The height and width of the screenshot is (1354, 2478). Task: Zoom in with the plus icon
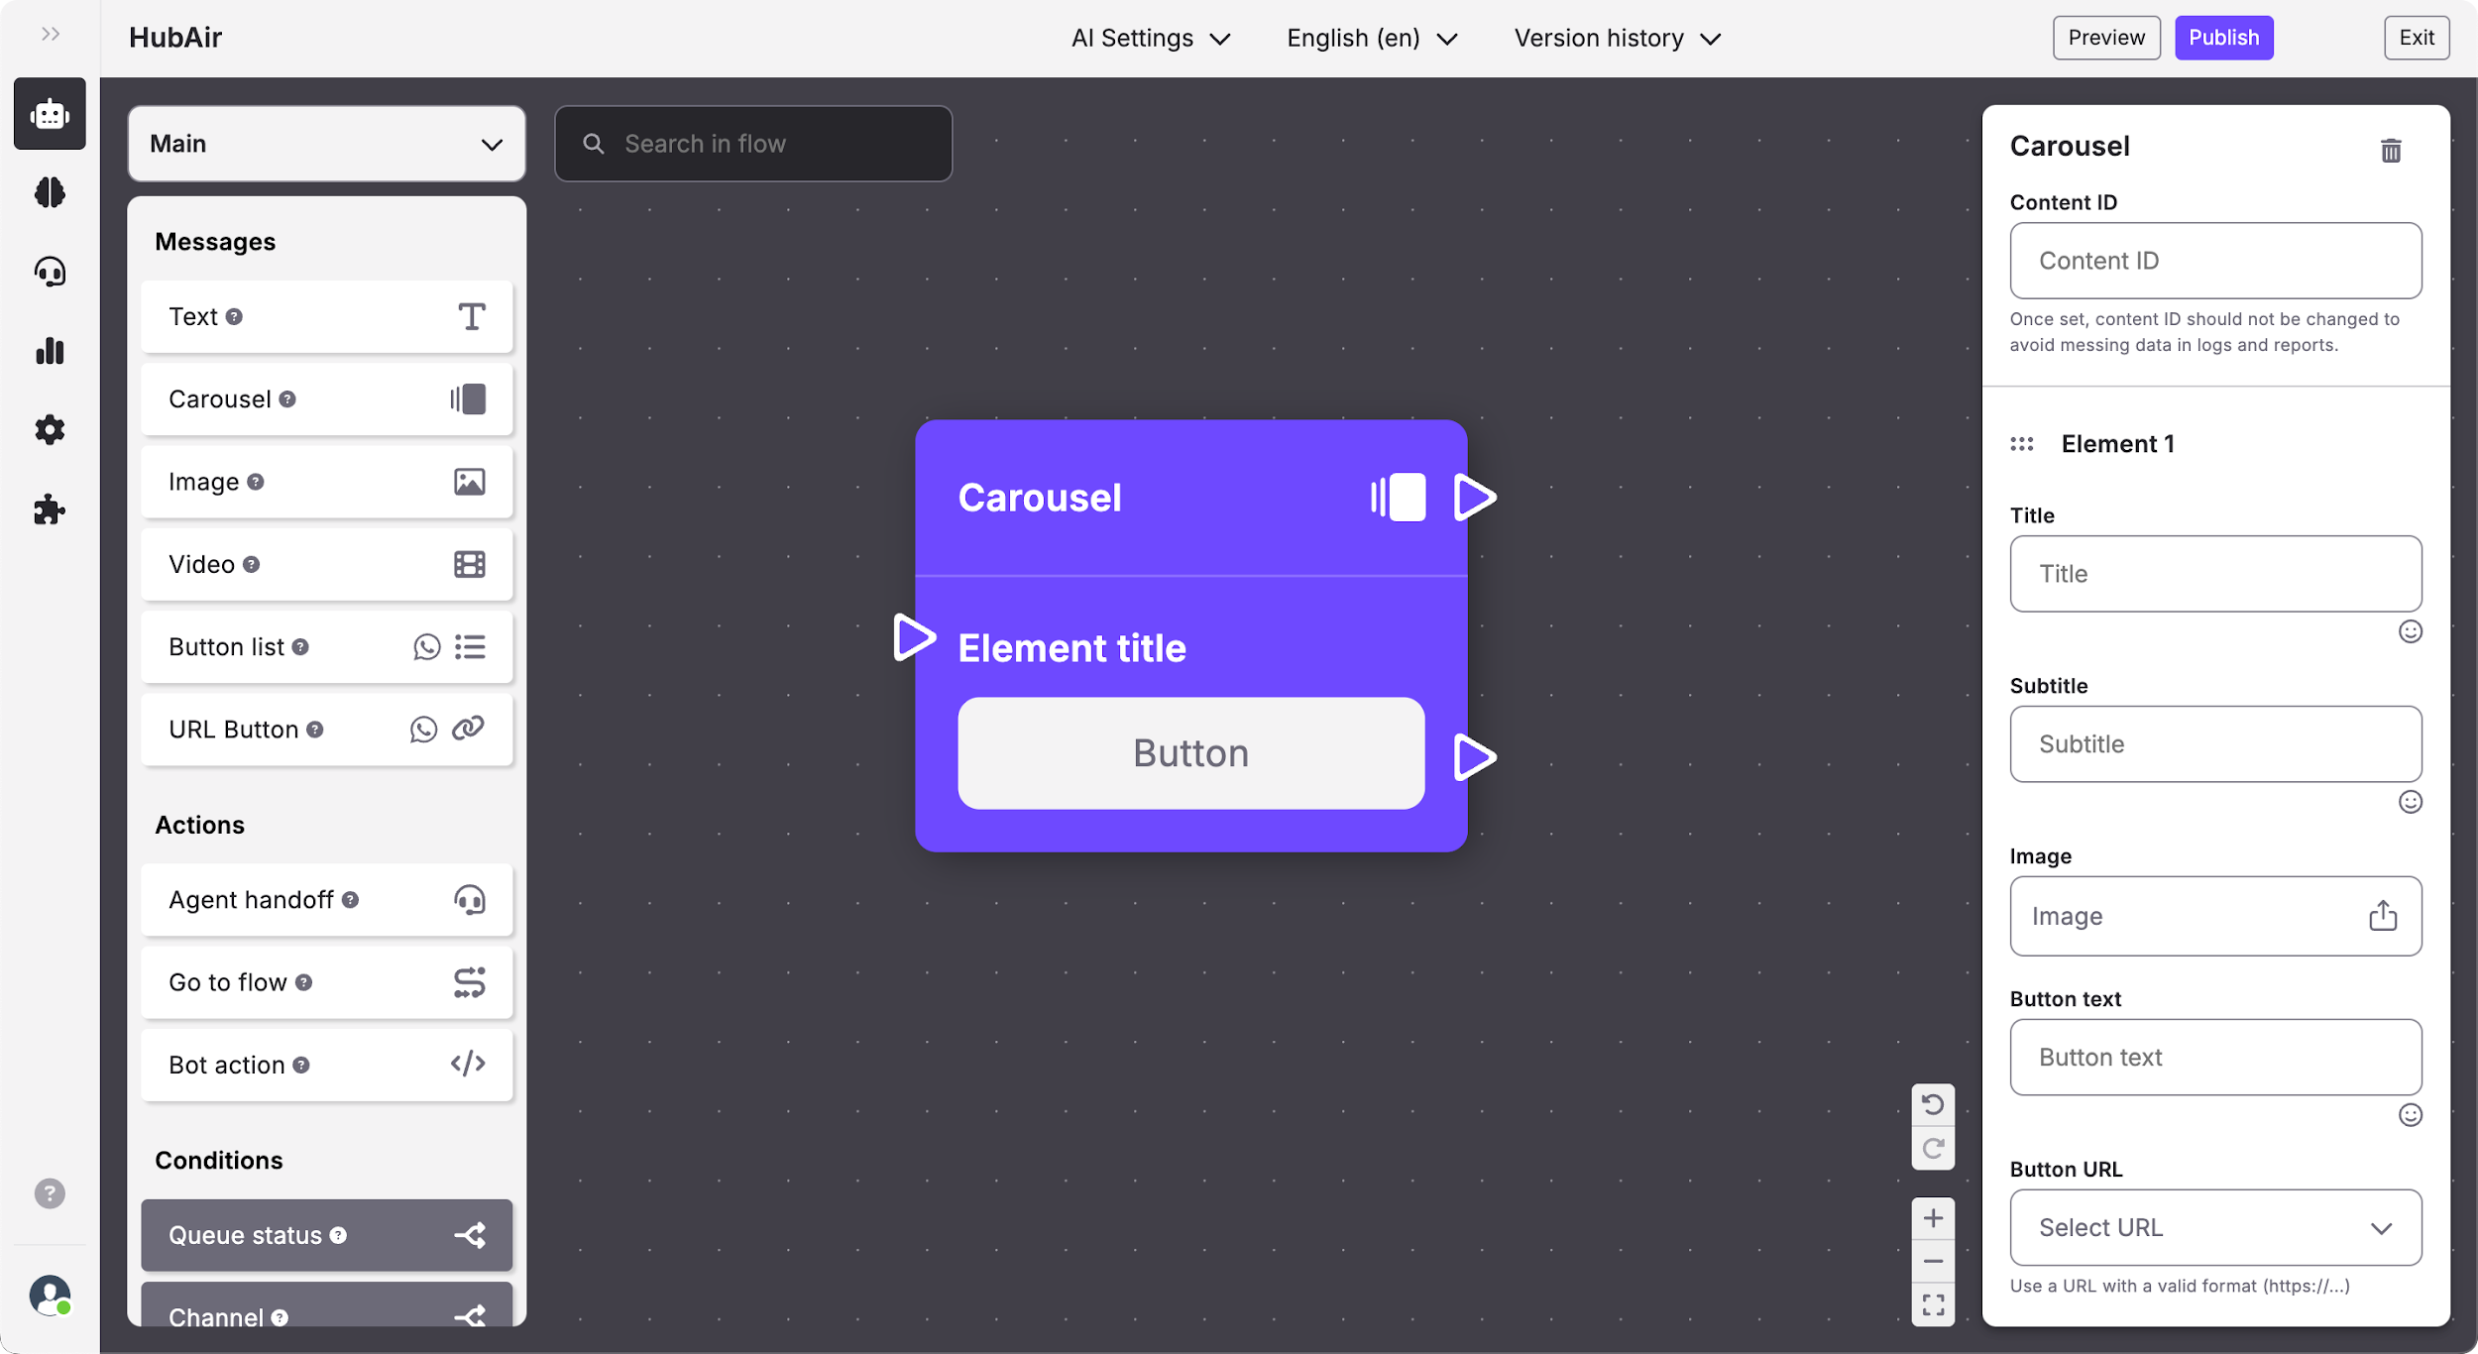[x=1932, y=1218]
